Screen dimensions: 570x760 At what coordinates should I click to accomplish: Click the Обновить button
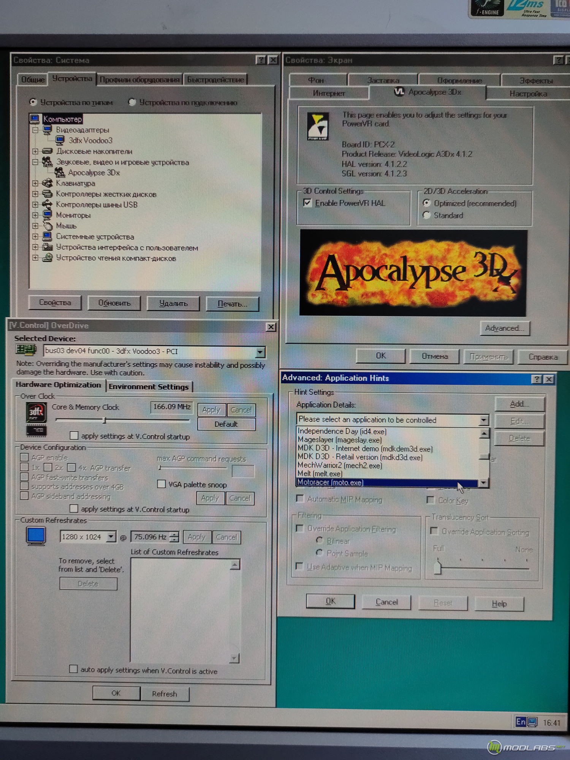114,303
